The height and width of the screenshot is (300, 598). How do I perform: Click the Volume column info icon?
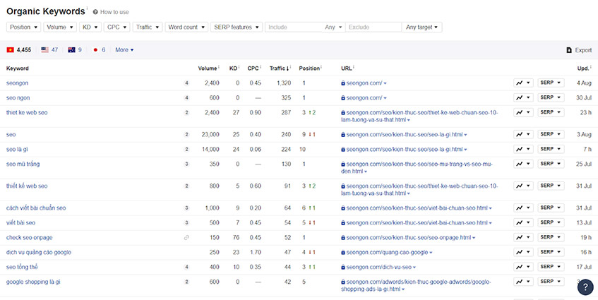click(x=219, y=68)
